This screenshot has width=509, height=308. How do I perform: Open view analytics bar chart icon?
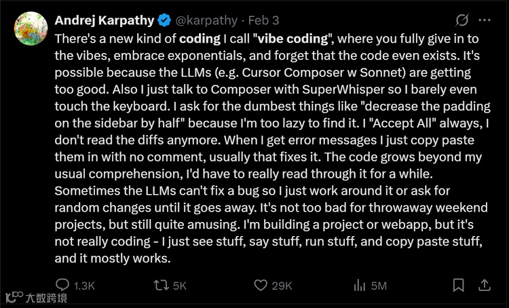(x=359, y=286)
